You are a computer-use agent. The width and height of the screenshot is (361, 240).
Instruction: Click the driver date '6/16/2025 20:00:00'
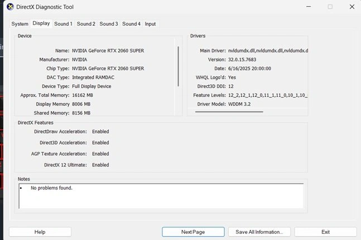249,68
